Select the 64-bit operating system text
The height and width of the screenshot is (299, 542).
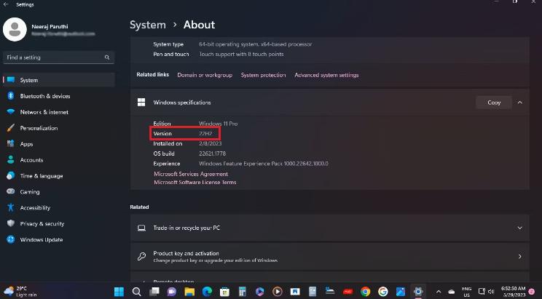pyautogui.click(x=256, y=44)
